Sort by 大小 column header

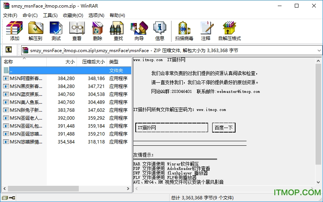[61, 62]
